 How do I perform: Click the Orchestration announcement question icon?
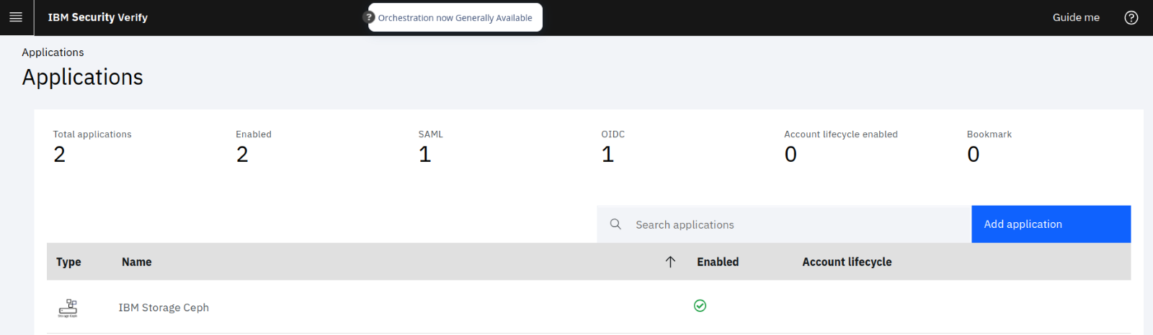point(370,17)
